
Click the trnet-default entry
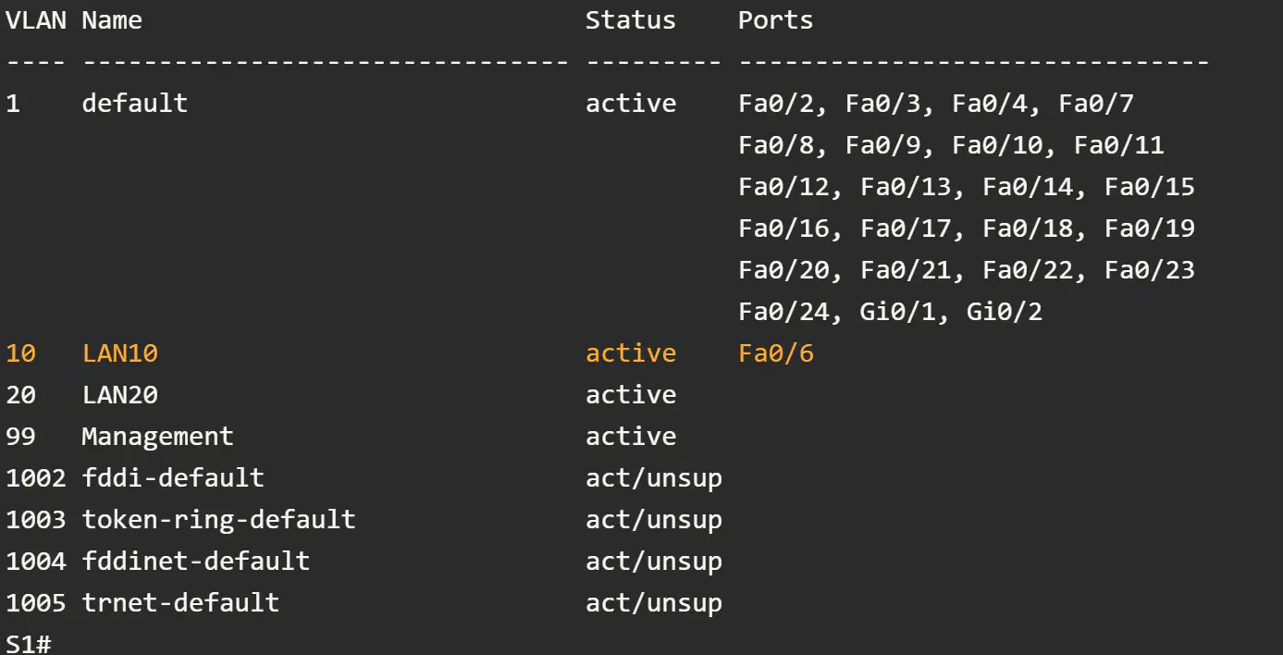point(180,603)
